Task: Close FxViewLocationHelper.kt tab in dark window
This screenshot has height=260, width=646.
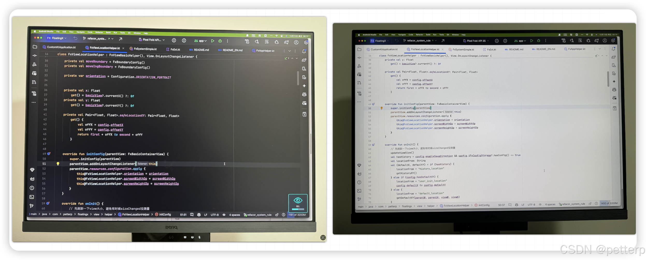Action: [x=123, y=48]
